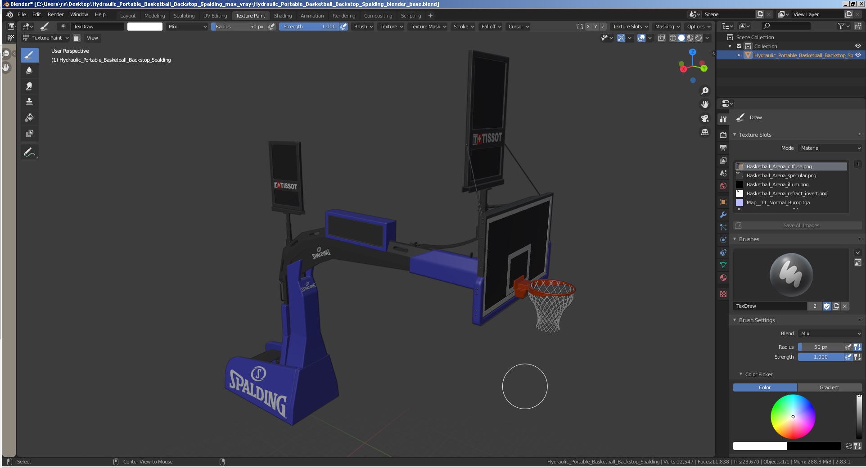Select Basketball_Arena_specular.png texture slot
The width and height of the screenshot is (866, 468).
pyautogui.click(x=791, y=175)
